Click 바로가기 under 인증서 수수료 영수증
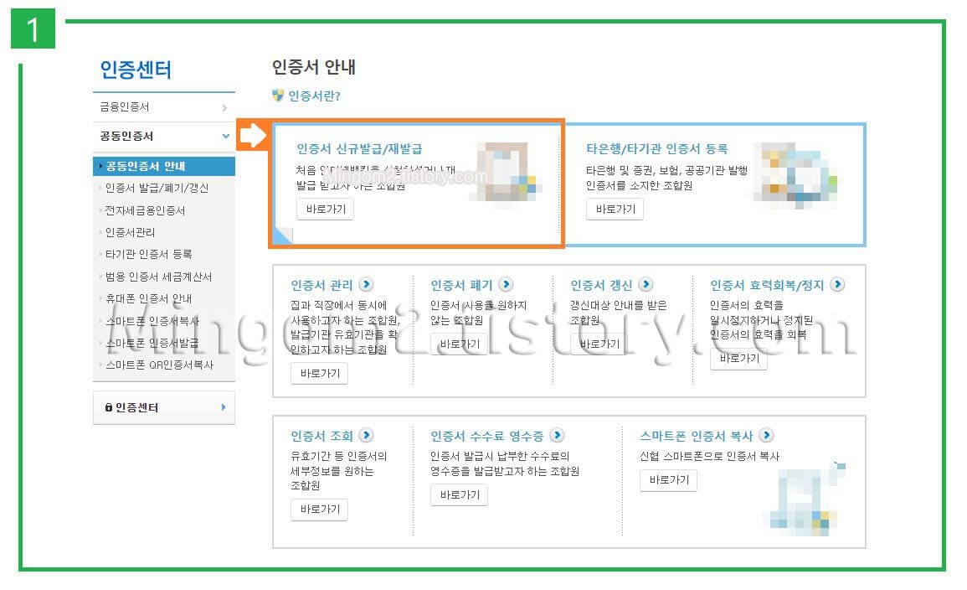The image size is (967, 590). [459, 494]
